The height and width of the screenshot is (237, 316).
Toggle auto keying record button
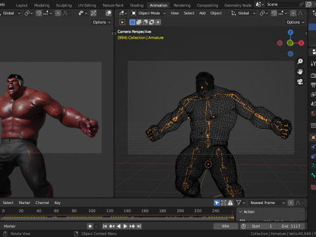90,226
